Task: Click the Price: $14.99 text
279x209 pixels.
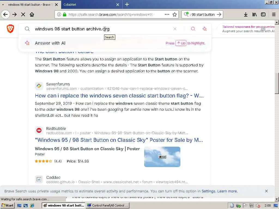Action: (x=78, y=161)
